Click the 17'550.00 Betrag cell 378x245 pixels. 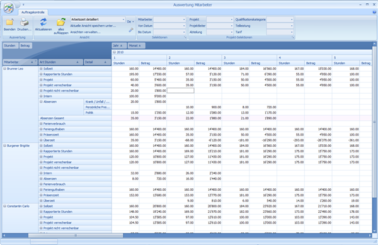[x=153, y=74]
